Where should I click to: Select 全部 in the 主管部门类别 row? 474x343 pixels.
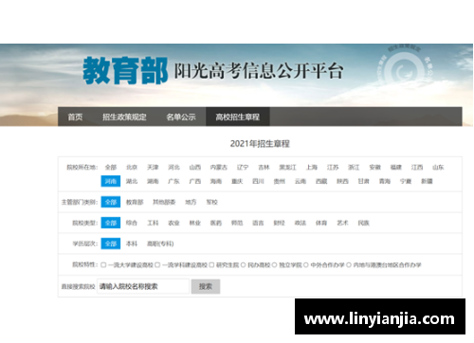(111, 202)
